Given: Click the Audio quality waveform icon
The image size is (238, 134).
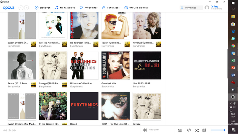Looking at the screenshot, I should [145, 130].
